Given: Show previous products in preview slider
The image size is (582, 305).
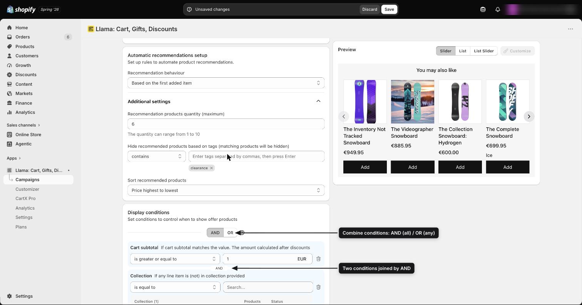Looking at the screenshot, I should (x=344, y=117).
